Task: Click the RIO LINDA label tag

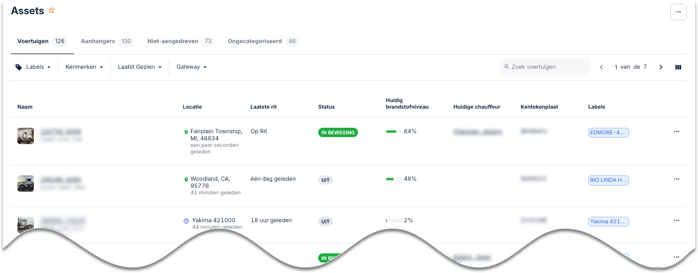Action: (608, 180)
